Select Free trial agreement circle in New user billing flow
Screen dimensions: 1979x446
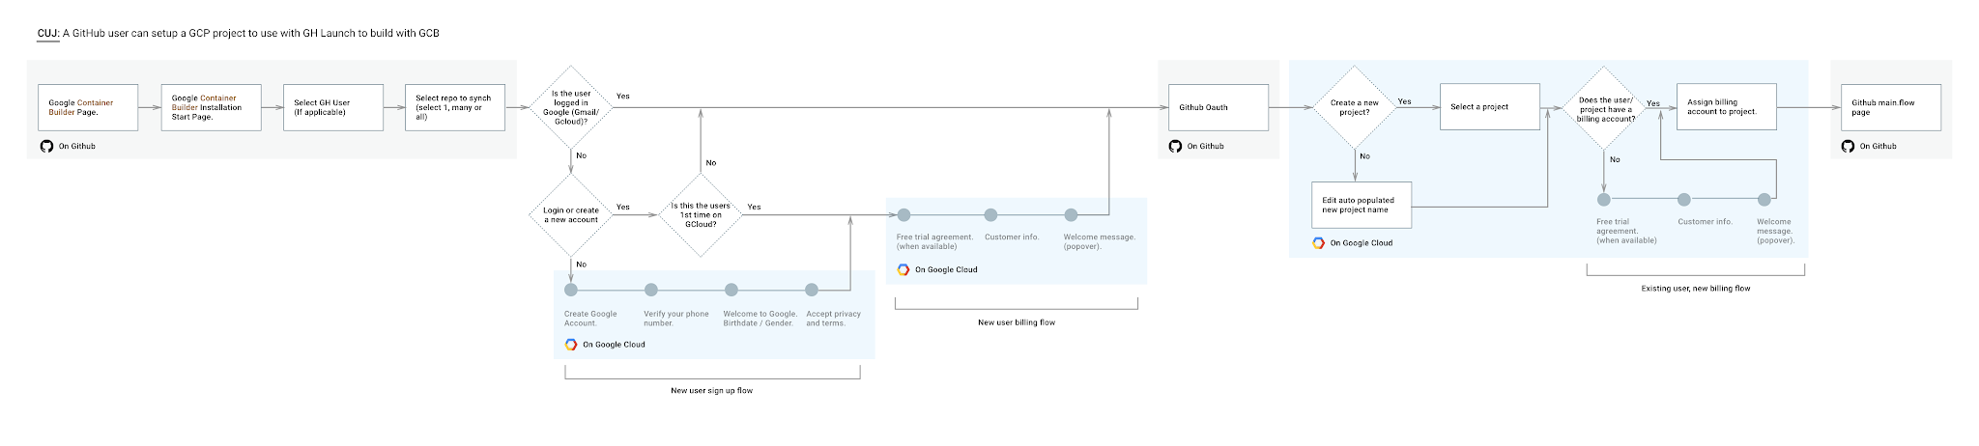point(903,215)
